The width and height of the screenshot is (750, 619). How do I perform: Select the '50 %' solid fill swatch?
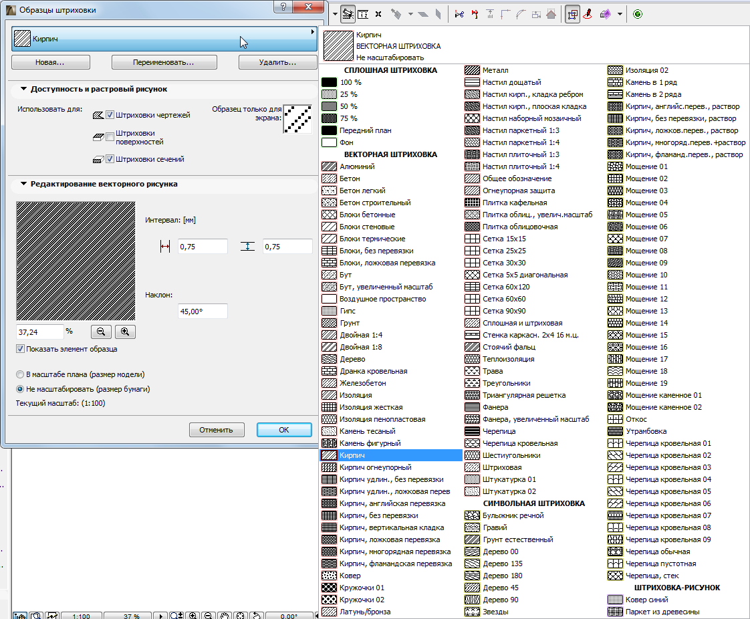(329, 106)
